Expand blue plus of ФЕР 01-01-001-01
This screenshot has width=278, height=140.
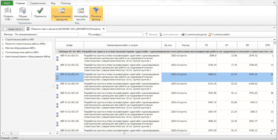(x=57, y=57)
